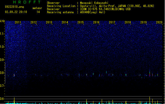Click the 'Receiver' field label
The image size is (165, 104).
coord(53,9)
